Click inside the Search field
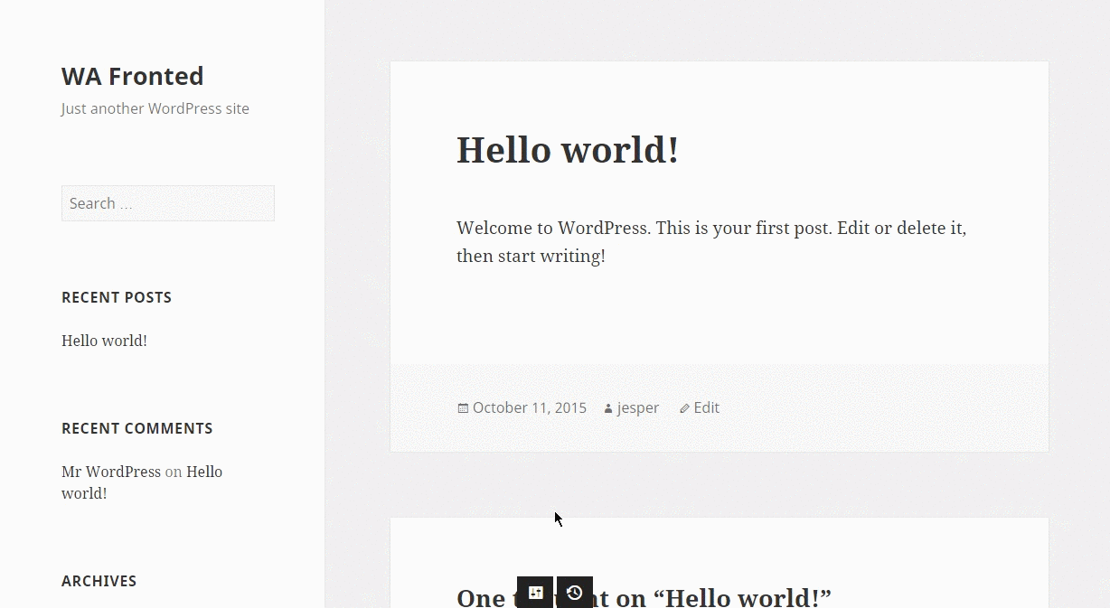The image size is (1110, 608). pos(167,202)
